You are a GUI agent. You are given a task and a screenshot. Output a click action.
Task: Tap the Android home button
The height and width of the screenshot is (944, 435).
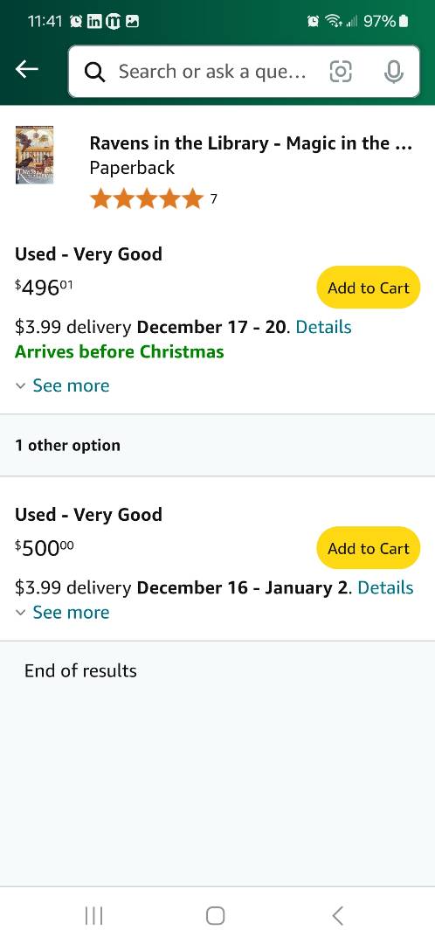pos(216,916)
